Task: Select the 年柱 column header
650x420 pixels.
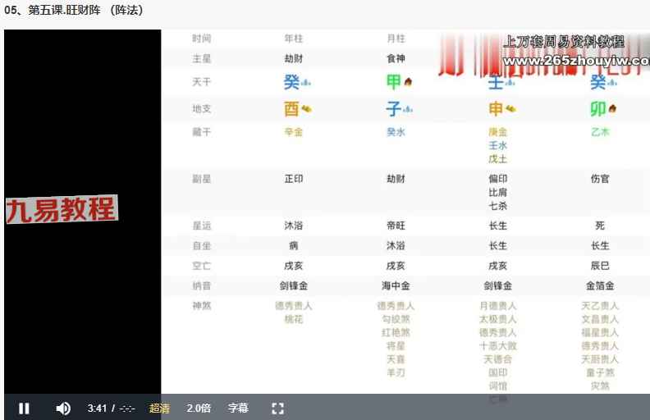Action: click(293, 39)
